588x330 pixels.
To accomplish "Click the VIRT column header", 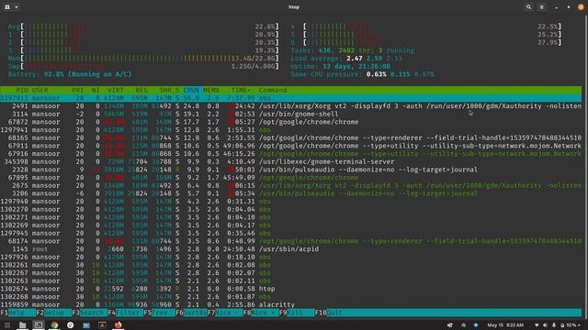I will 116,90.
